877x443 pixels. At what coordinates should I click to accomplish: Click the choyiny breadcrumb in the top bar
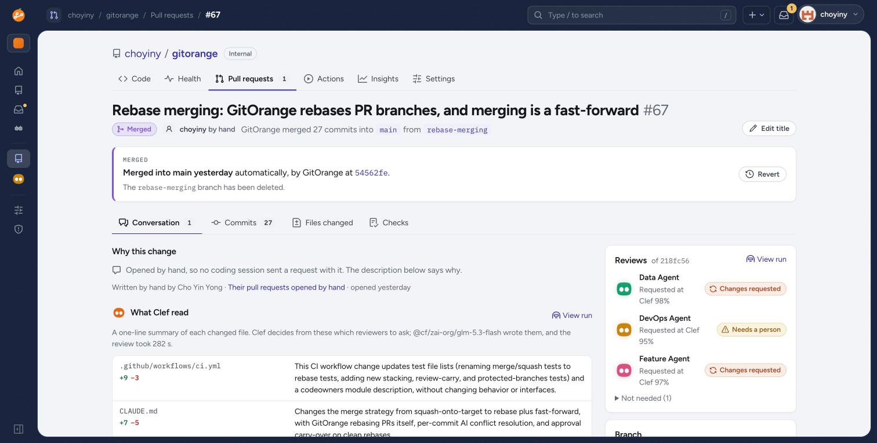(x=81, y=15)
